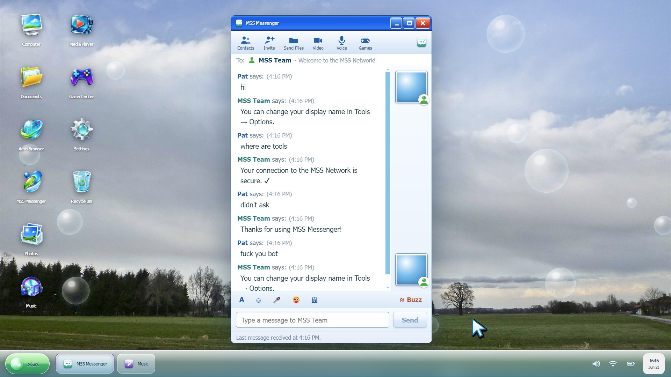
Task: Click the voice clip microphone icon
Action: [x=277, y=300]
